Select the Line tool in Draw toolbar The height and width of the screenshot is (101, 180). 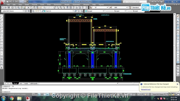click(x=2, y=16)
